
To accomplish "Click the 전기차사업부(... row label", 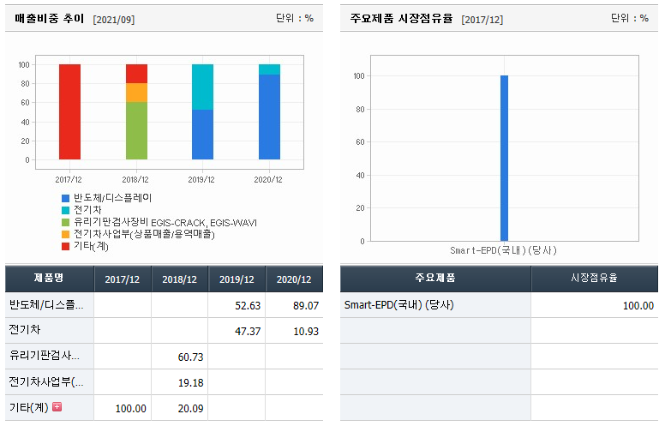I will [46, 382].
